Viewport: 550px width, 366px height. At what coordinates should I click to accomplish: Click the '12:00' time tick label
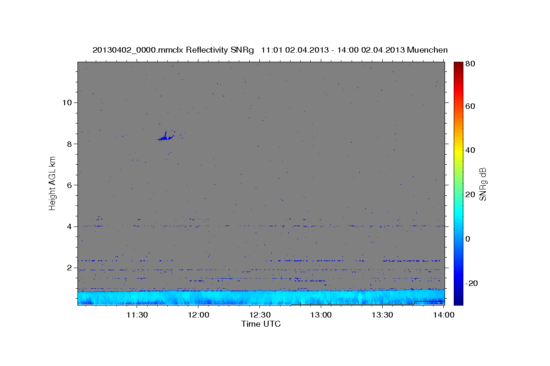point(198,315)
